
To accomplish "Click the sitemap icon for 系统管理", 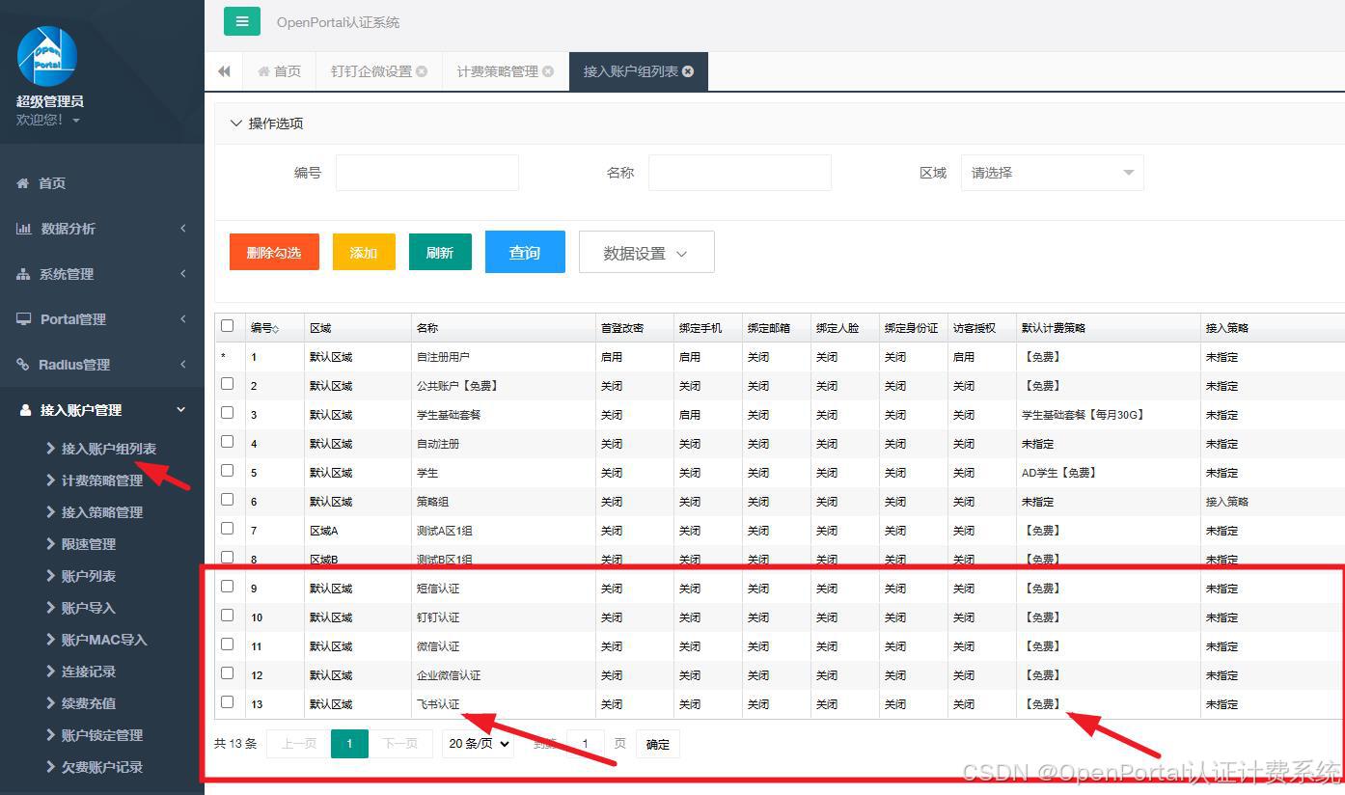I will coord(23,274).
